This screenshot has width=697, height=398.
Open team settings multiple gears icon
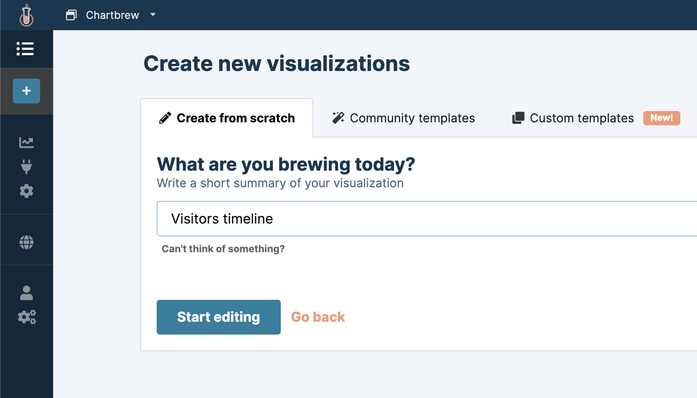[x=27, y=317]
